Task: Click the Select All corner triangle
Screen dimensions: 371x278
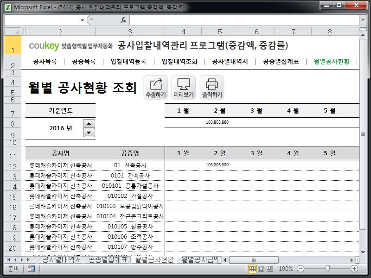Action: click(13, 32)
